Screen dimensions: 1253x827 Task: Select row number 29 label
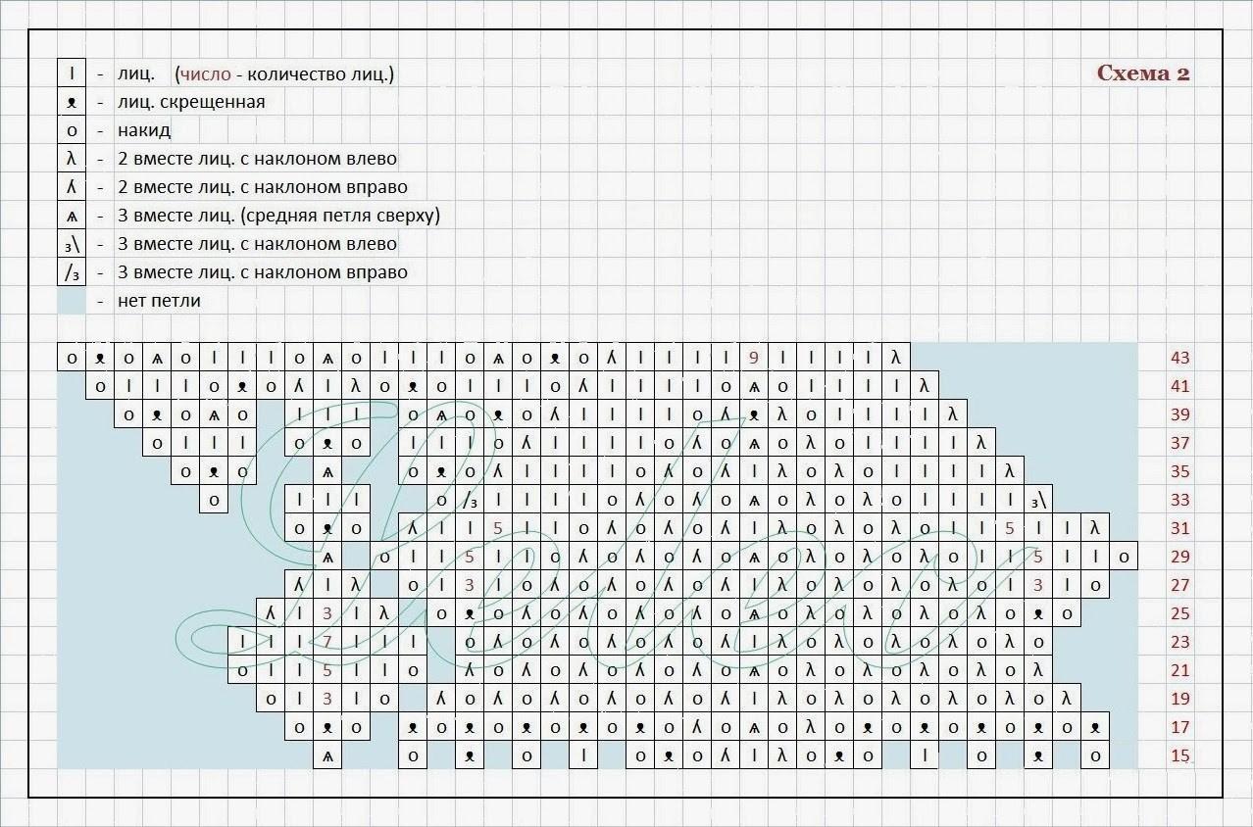tap(1179, 557)
